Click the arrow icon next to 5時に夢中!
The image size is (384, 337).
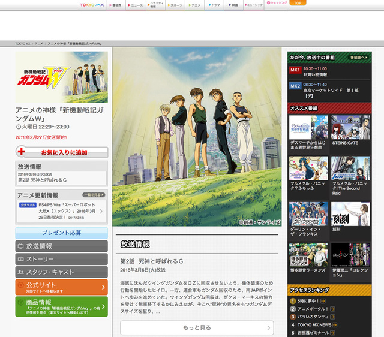click(x=323, y=301)
